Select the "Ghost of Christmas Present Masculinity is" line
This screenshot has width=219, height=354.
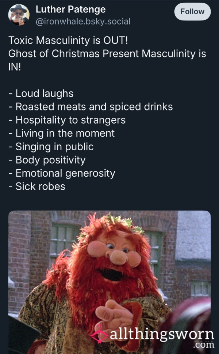coord(107,54)
